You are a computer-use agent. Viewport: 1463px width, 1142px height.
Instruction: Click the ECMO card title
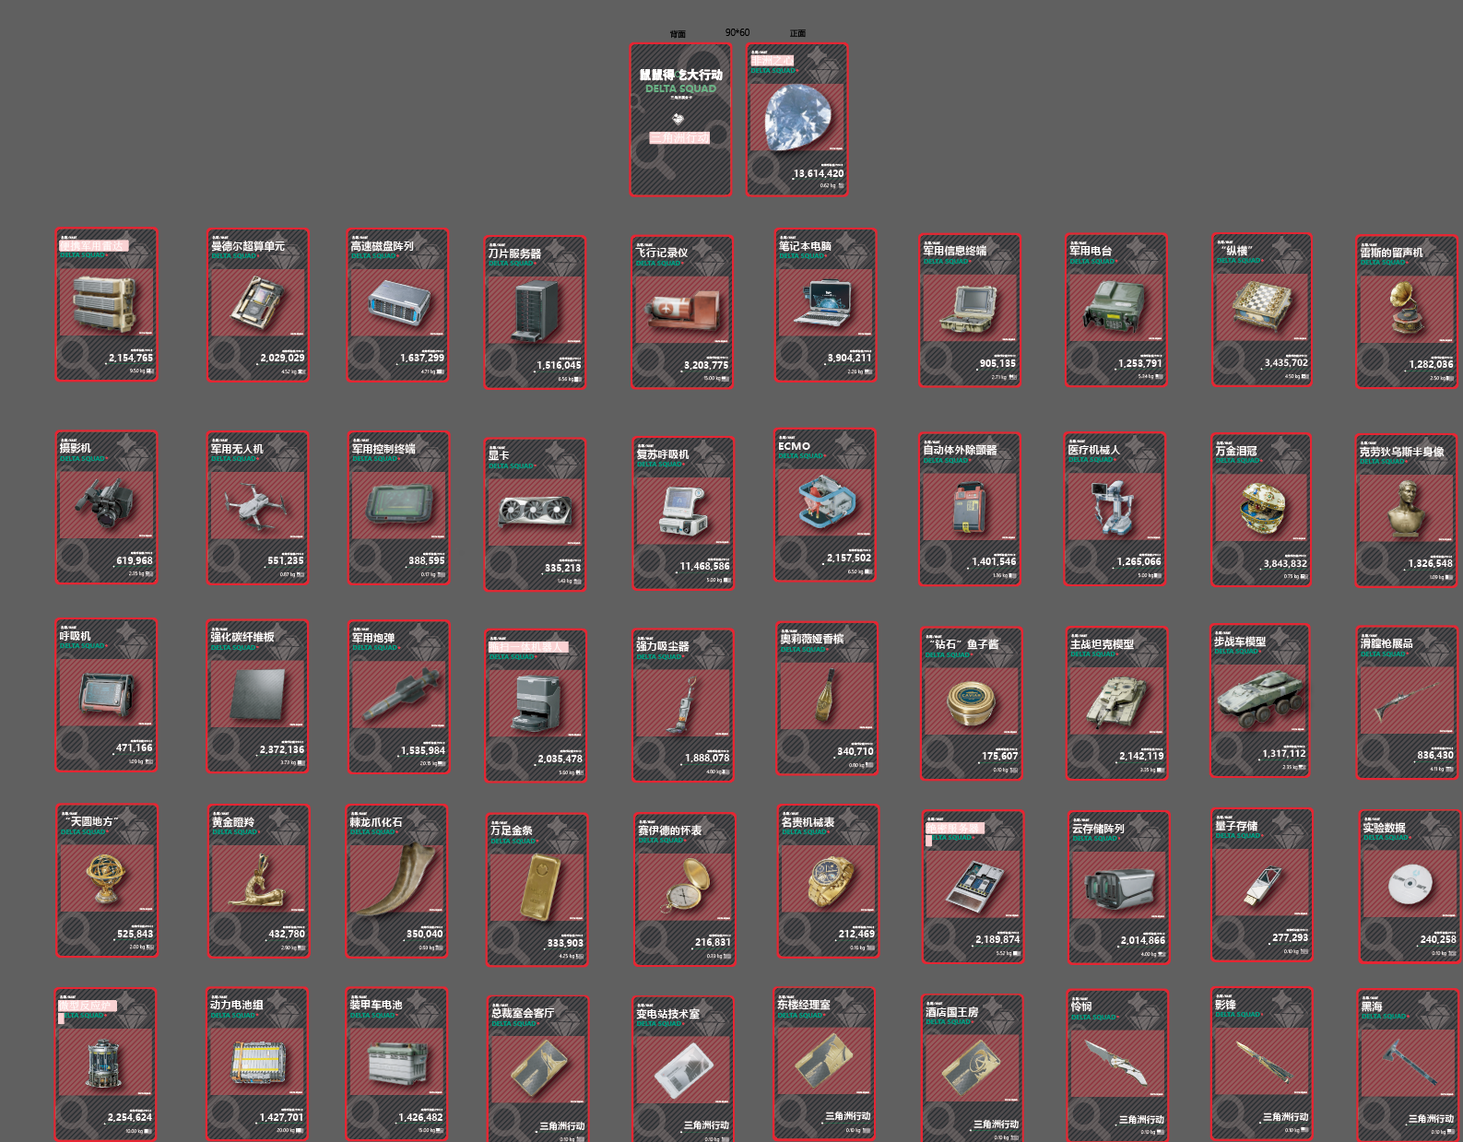point(795,446)
